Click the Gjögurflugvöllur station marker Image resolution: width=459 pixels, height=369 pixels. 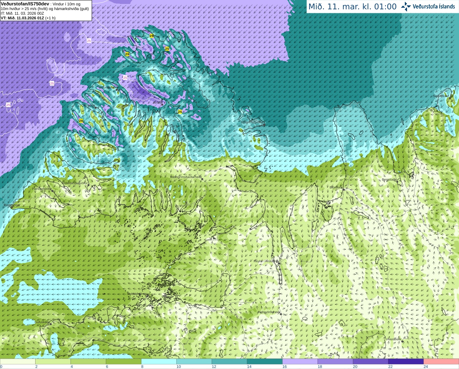point(264,124)
